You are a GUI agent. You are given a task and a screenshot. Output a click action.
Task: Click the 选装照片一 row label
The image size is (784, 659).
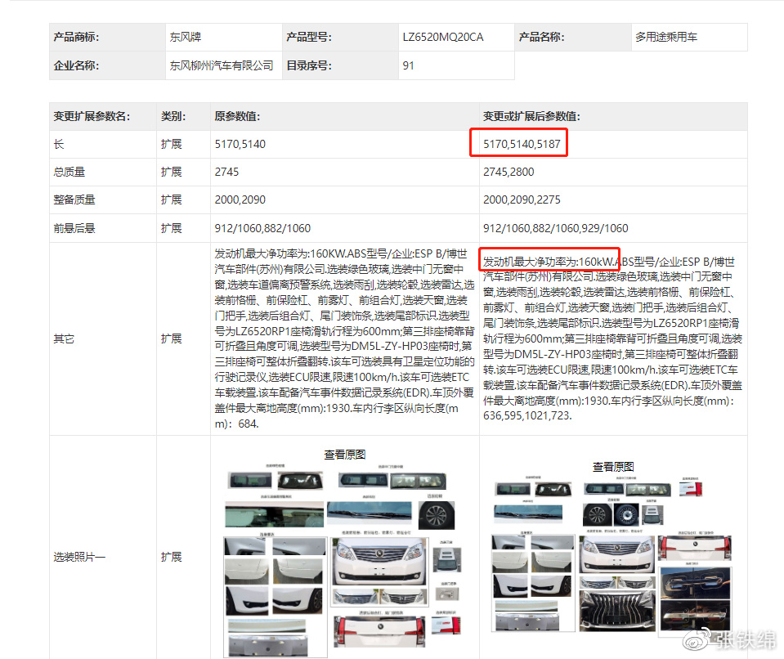coord(79,557)
